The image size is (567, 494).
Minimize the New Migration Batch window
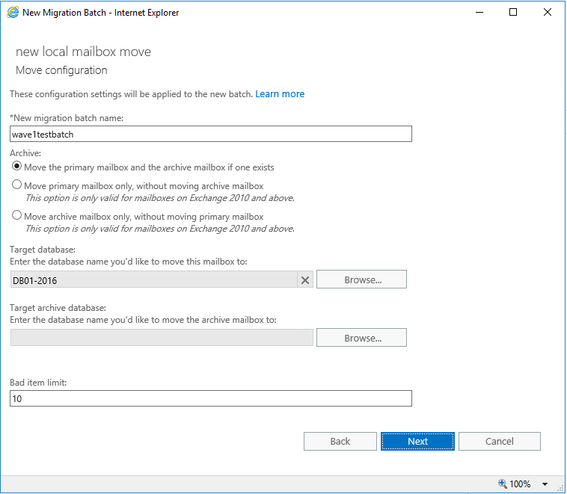coord(479,12)
